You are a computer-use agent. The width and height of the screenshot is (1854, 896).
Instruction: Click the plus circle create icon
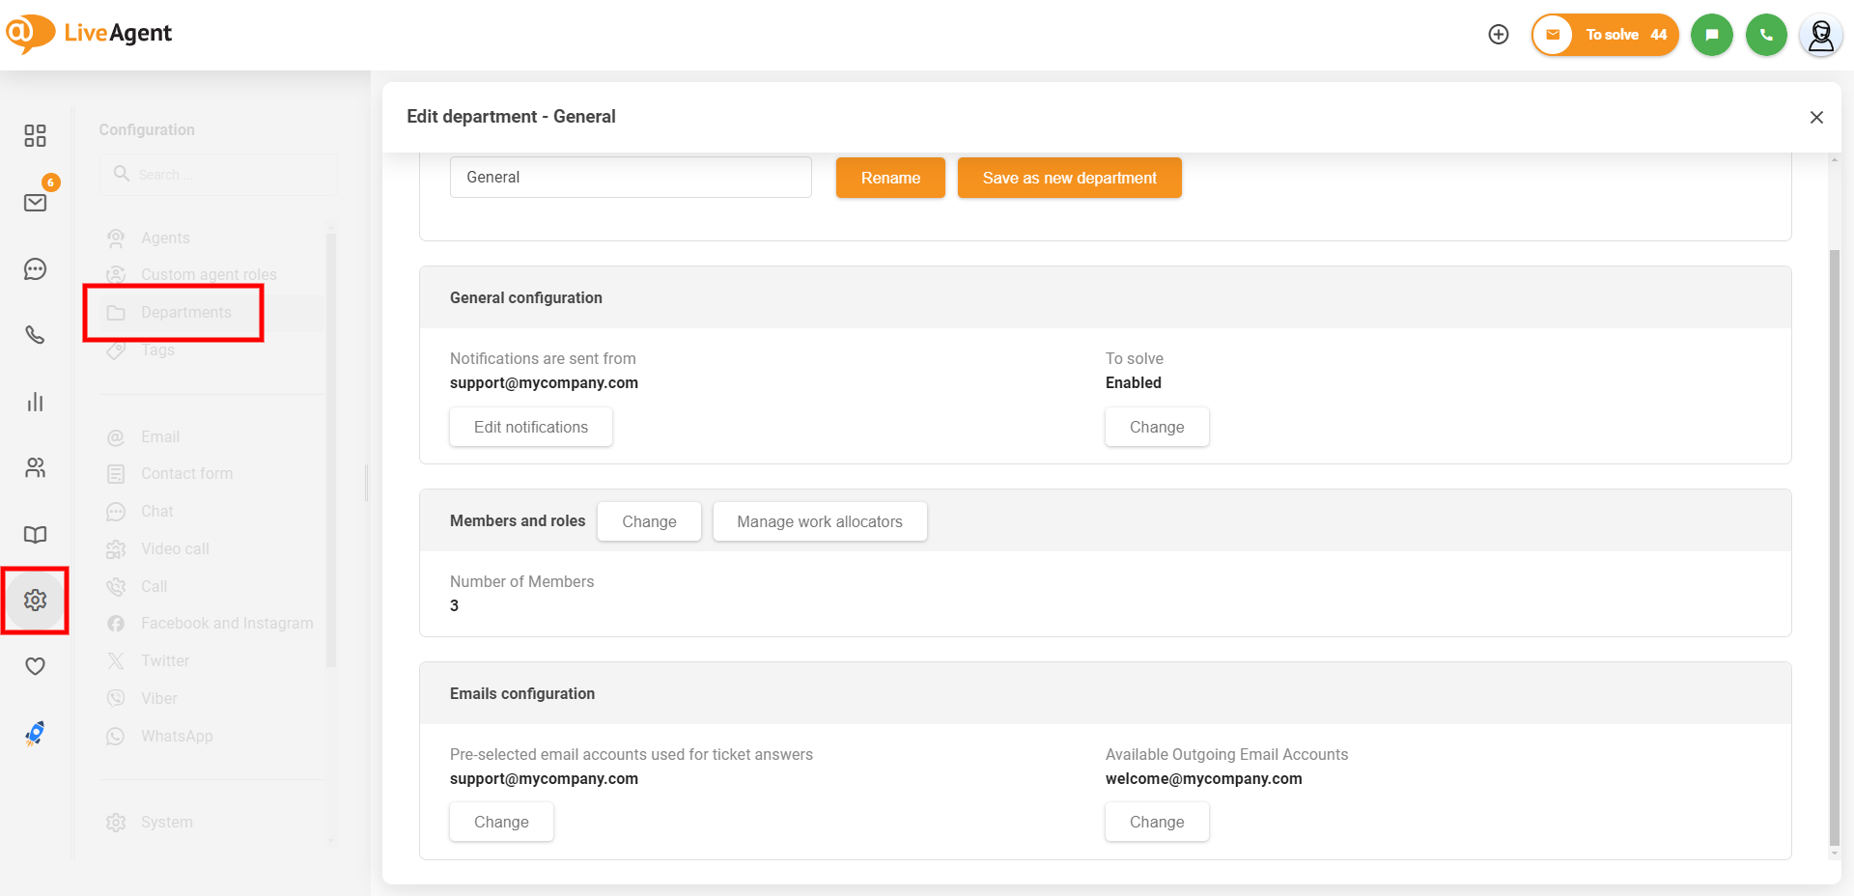(x=1499, y=35)
